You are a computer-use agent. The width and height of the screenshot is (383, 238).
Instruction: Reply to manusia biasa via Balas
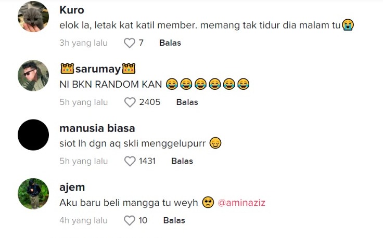(182, 161)
